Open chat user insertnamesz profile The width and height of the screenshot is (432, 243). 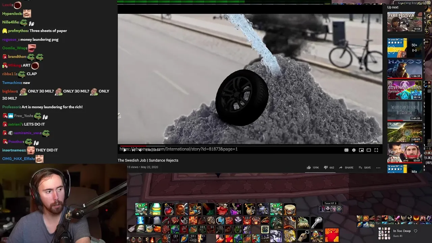(14, 150)
